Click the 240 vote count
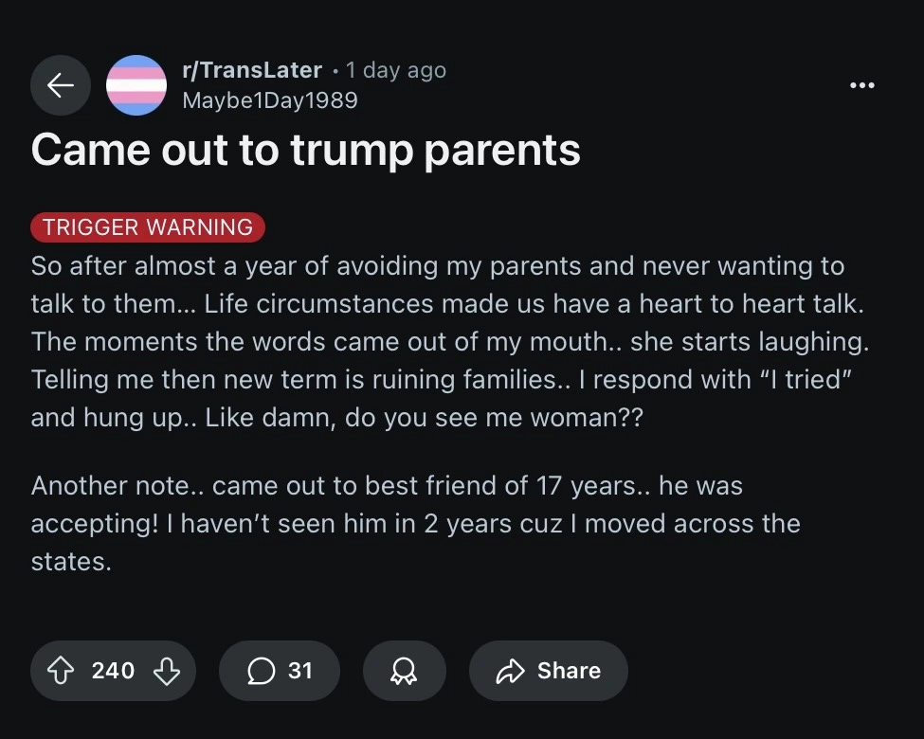 113,671
